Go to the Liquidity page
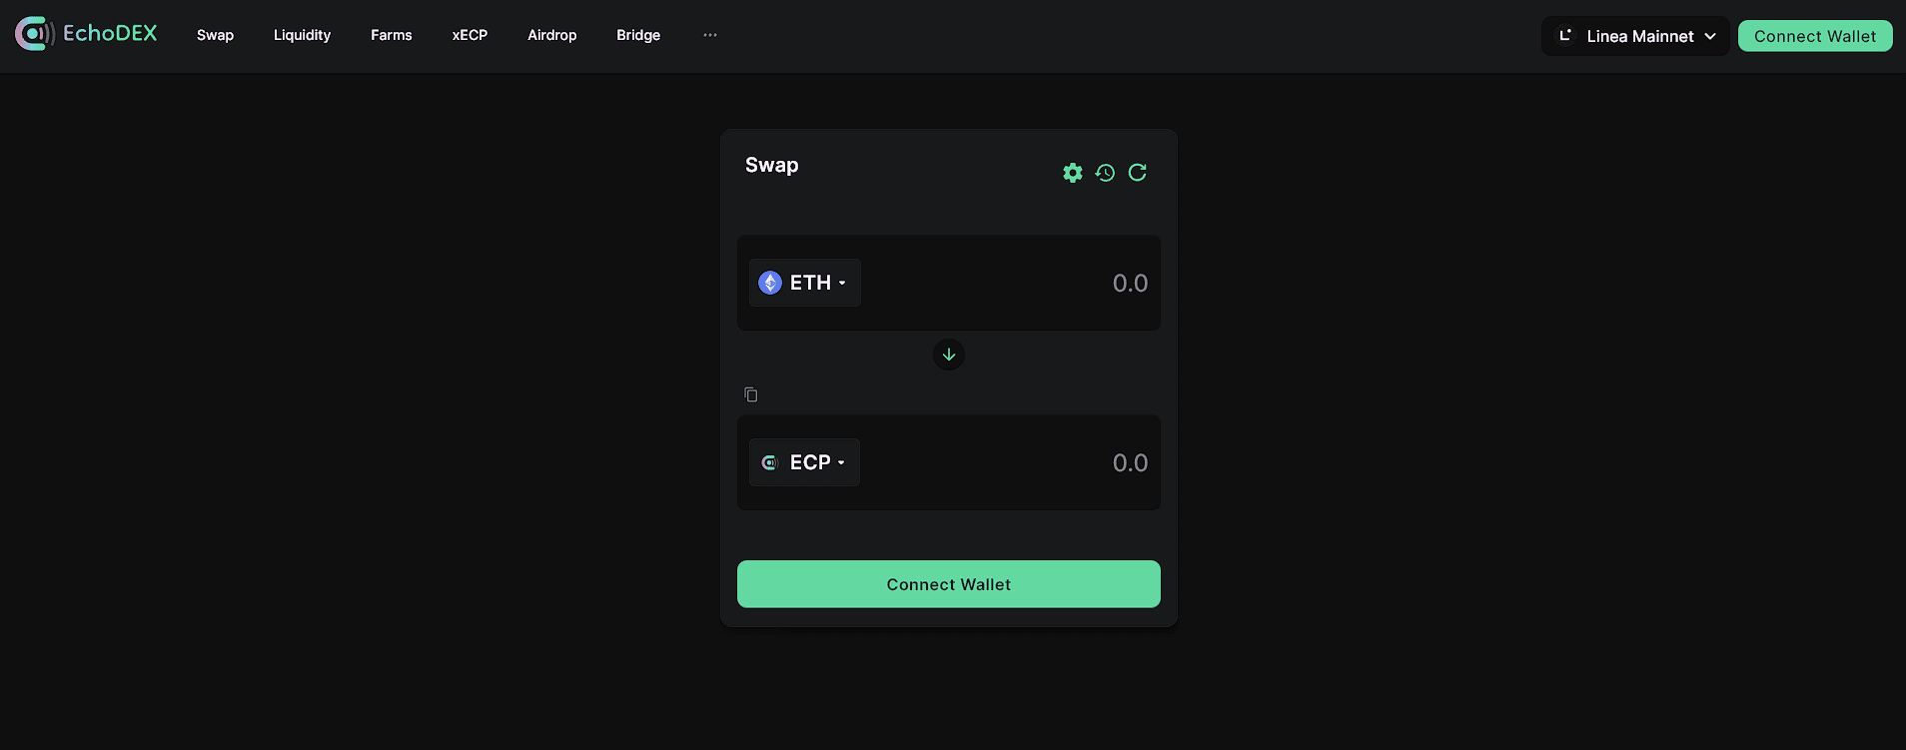 coord(302,35)
